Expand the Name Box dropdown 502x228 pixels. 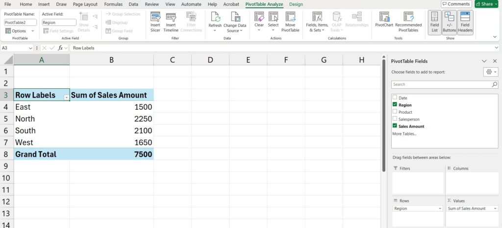[31, 48]
